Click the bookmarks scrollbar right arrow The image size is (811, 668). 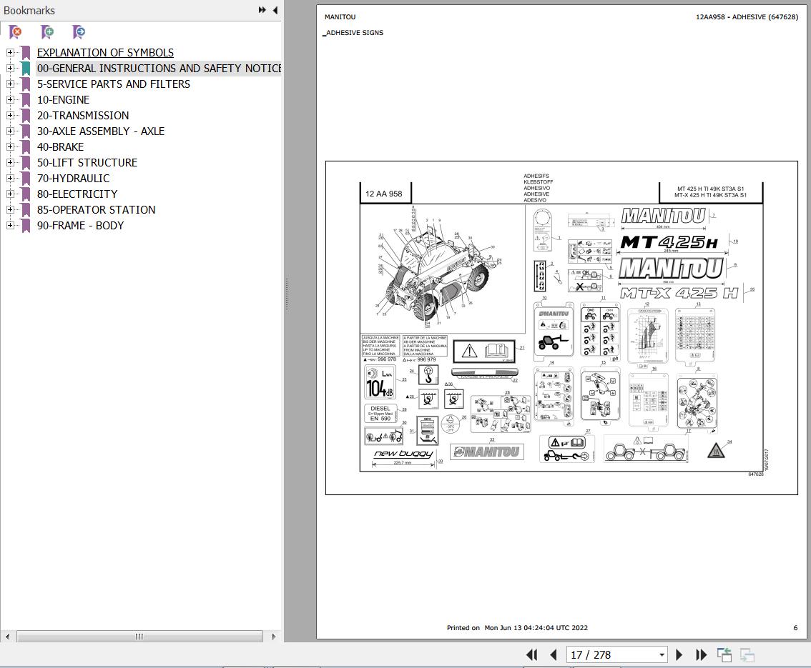click(274, 637)
